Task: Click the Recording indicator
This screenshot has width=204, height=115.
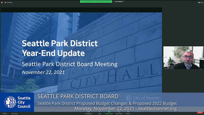Action: pyautogui.click(x=9, y=3)
